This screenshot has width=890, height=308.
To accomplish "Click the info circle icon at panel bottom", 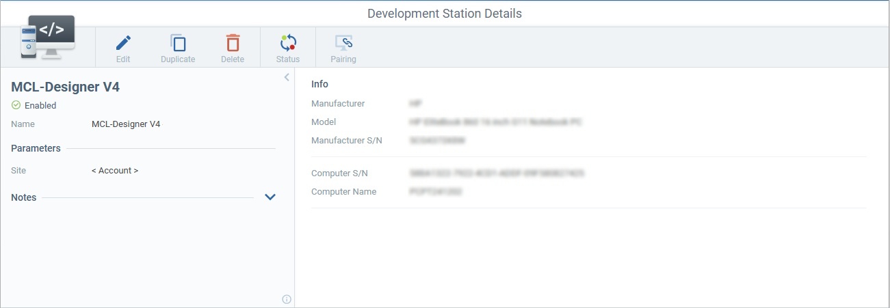I will coord(287,299).
